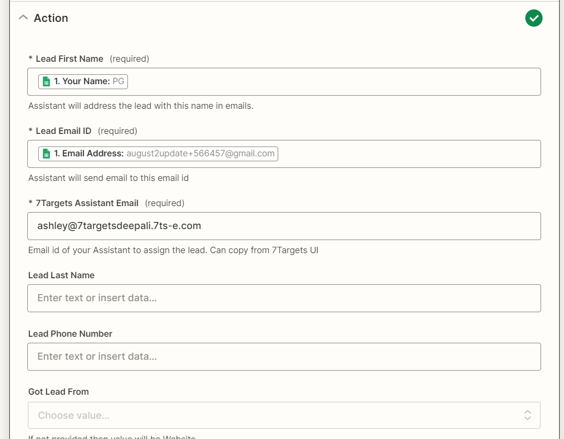This screenshot has height=439, width=564.
Task: Click the green checkmark status icon
Action: coord(533,18)
